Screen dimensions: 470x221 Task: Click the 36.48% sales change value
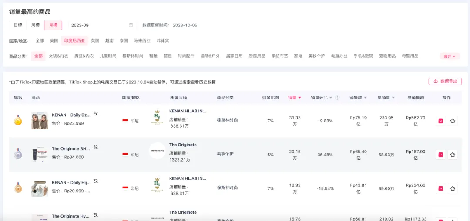[x=325, y=155]
